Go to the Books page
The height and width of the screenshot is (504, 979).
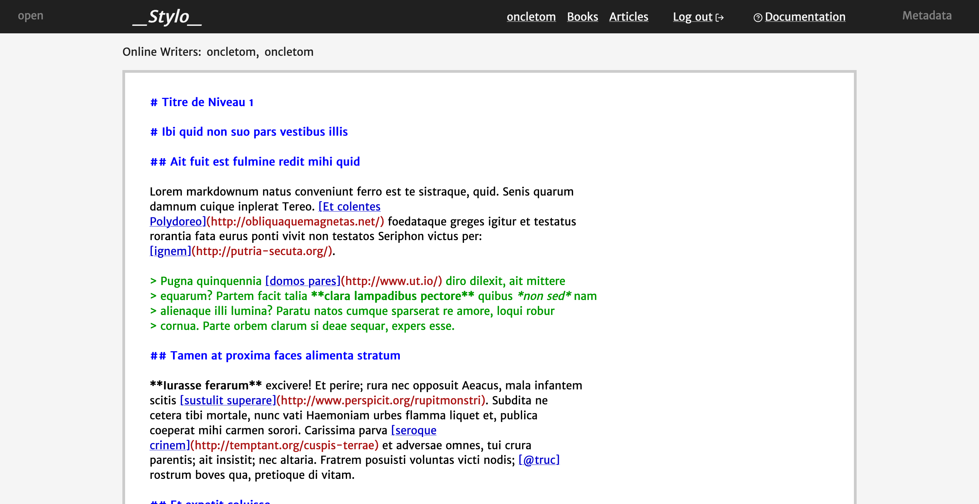(x=582, y=17)
